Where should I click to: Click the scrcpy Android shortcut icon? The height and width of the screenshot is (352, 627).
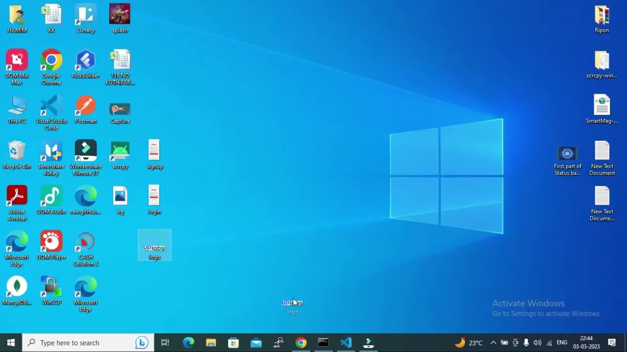click(120, 155)
